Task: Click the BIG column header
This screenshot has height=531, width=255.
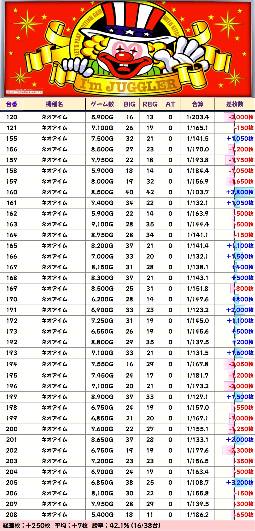Action: [129, 104]
